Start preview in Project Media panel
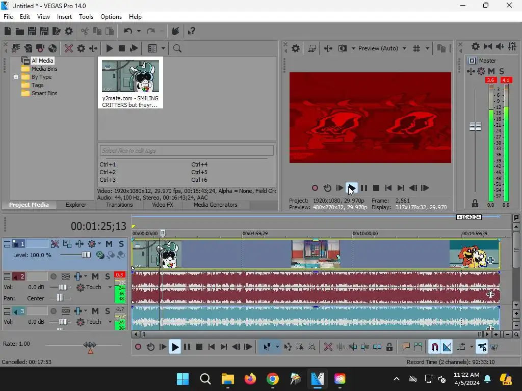The height and width of the screenshot is (391, 522). tap(109, 48)
